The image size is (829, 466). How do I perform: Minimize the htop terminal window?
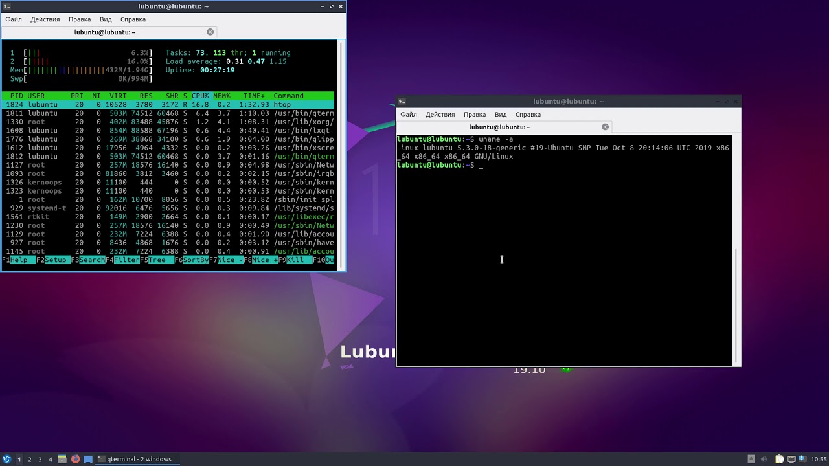coord(323,6)
